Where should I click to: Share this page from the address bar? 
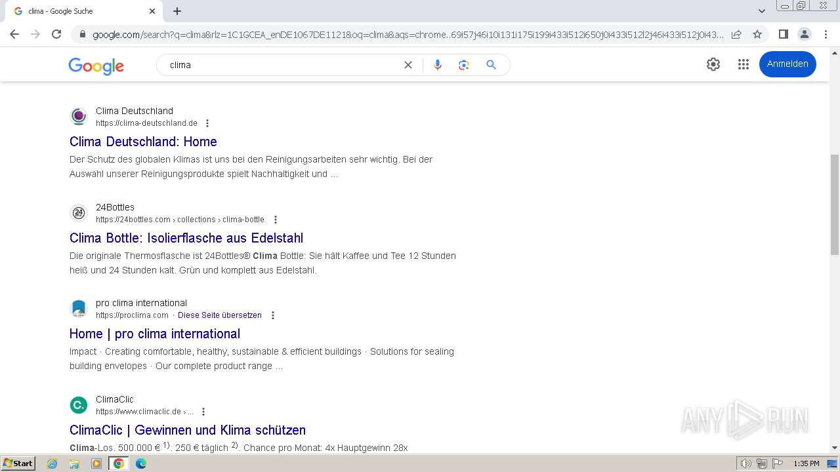[x=736, y=34]
